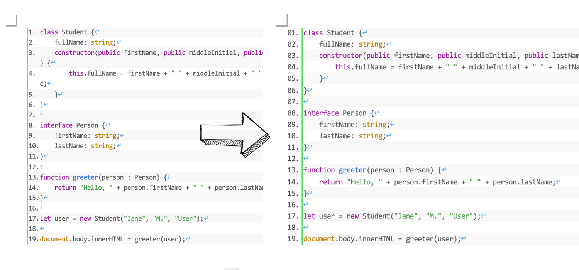Click line number '07.'
Viewport: 579px width, 270px height.
294,102
